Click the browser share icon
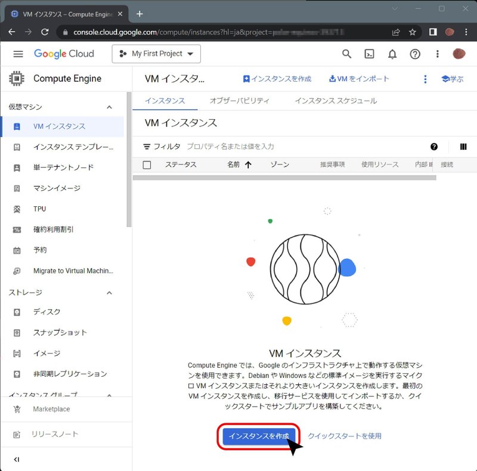Screen dimensions: 477x471 coord(396,32)
